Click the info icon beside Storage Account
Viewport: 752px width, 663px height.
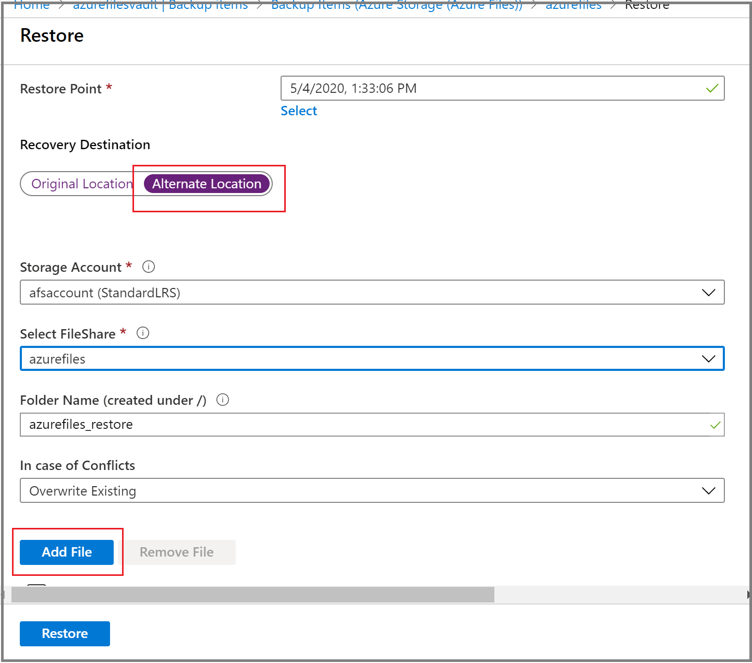click(x=148, y=267)
